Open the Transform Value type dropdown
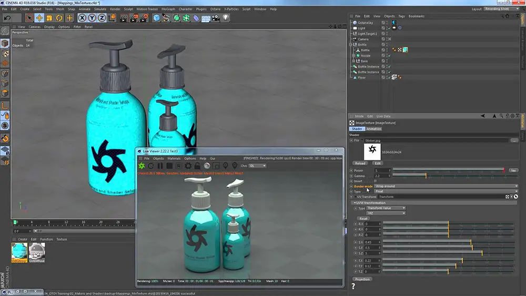This screenshot has height=296, width=526. [x=386, y=208]
